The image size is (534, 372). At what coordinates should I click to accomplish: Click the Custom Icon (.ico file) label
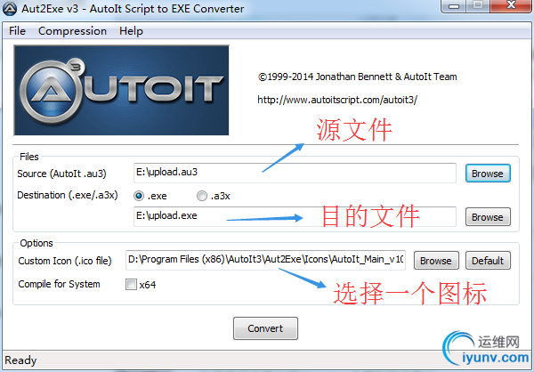coord(65,261)
